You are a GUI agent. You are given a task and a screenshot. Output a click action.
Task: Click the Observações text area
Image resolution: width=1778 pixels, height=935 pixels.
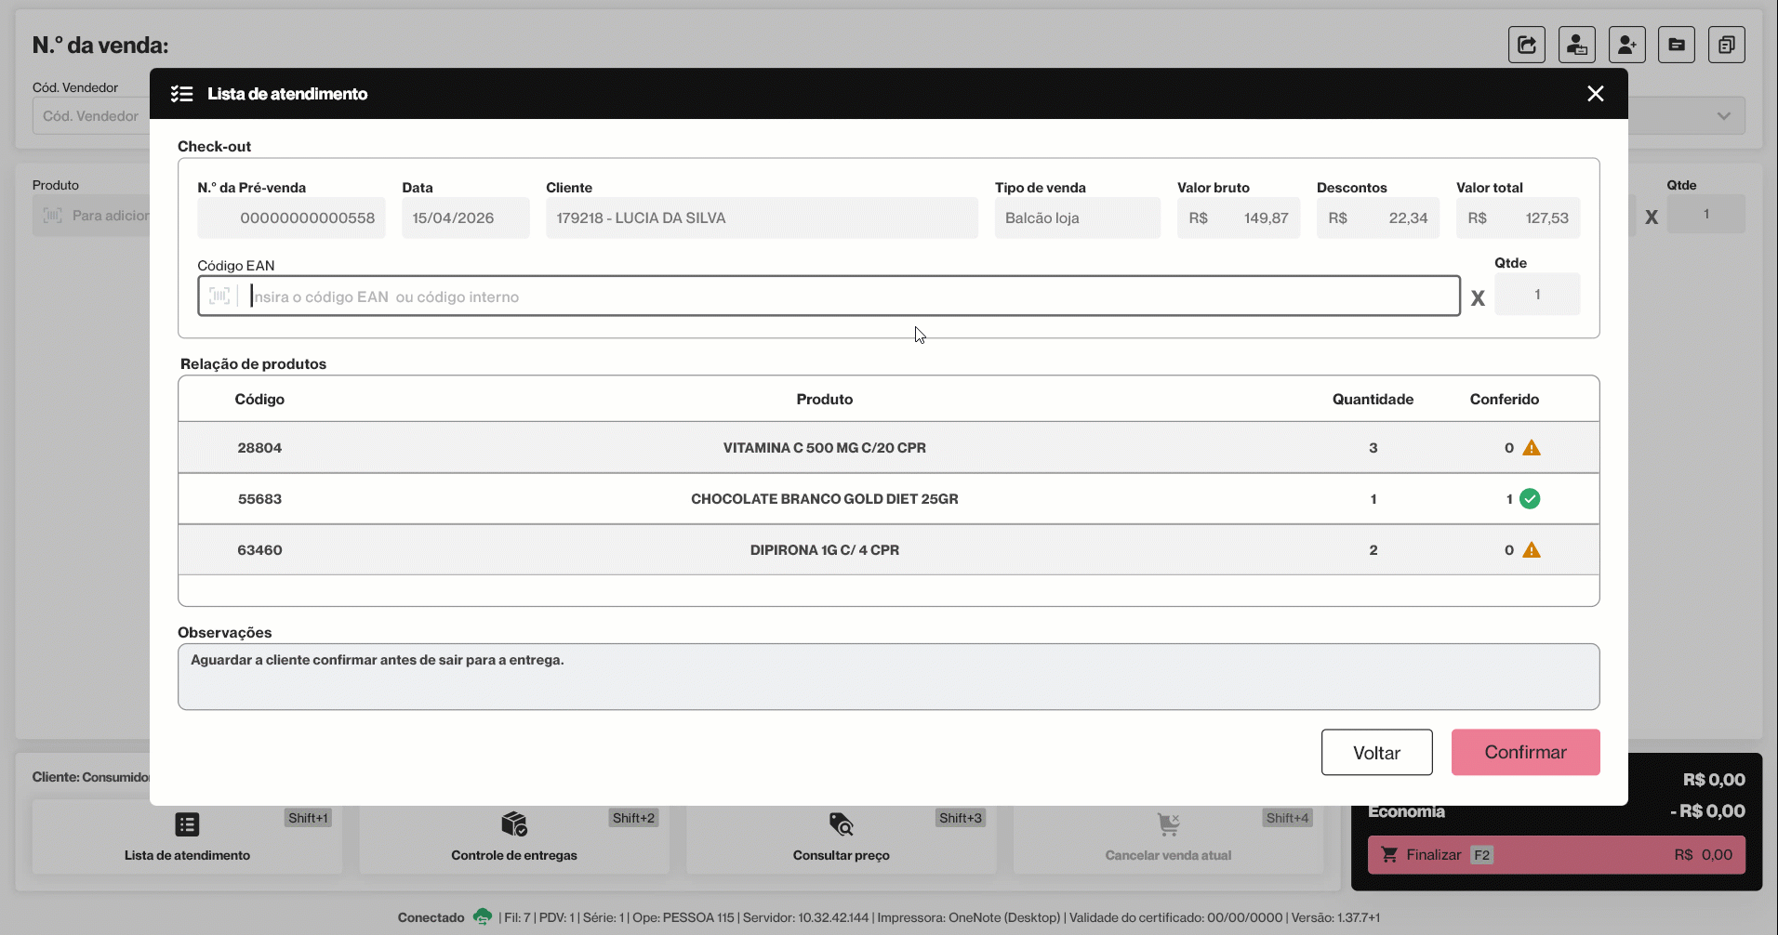pos(889,677)
